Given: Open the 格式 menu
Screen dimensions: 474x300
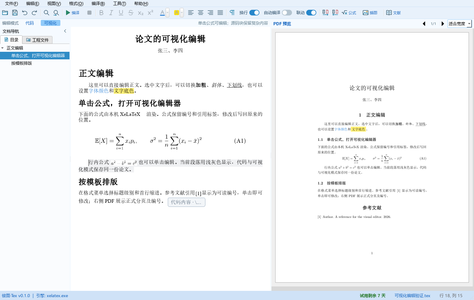Looking at the screenshot, I should click(x=76, y=3).
